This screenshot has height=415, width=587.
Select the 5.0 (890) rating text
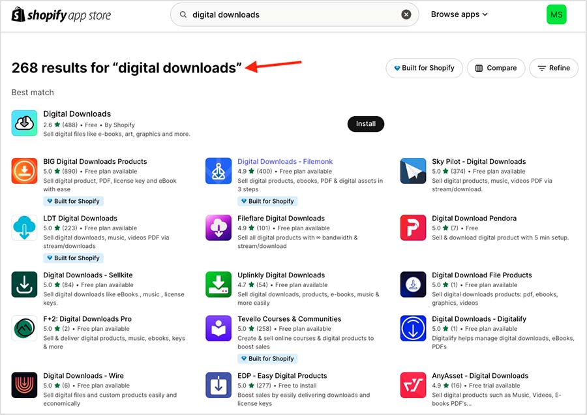click(x=60, y=171)
